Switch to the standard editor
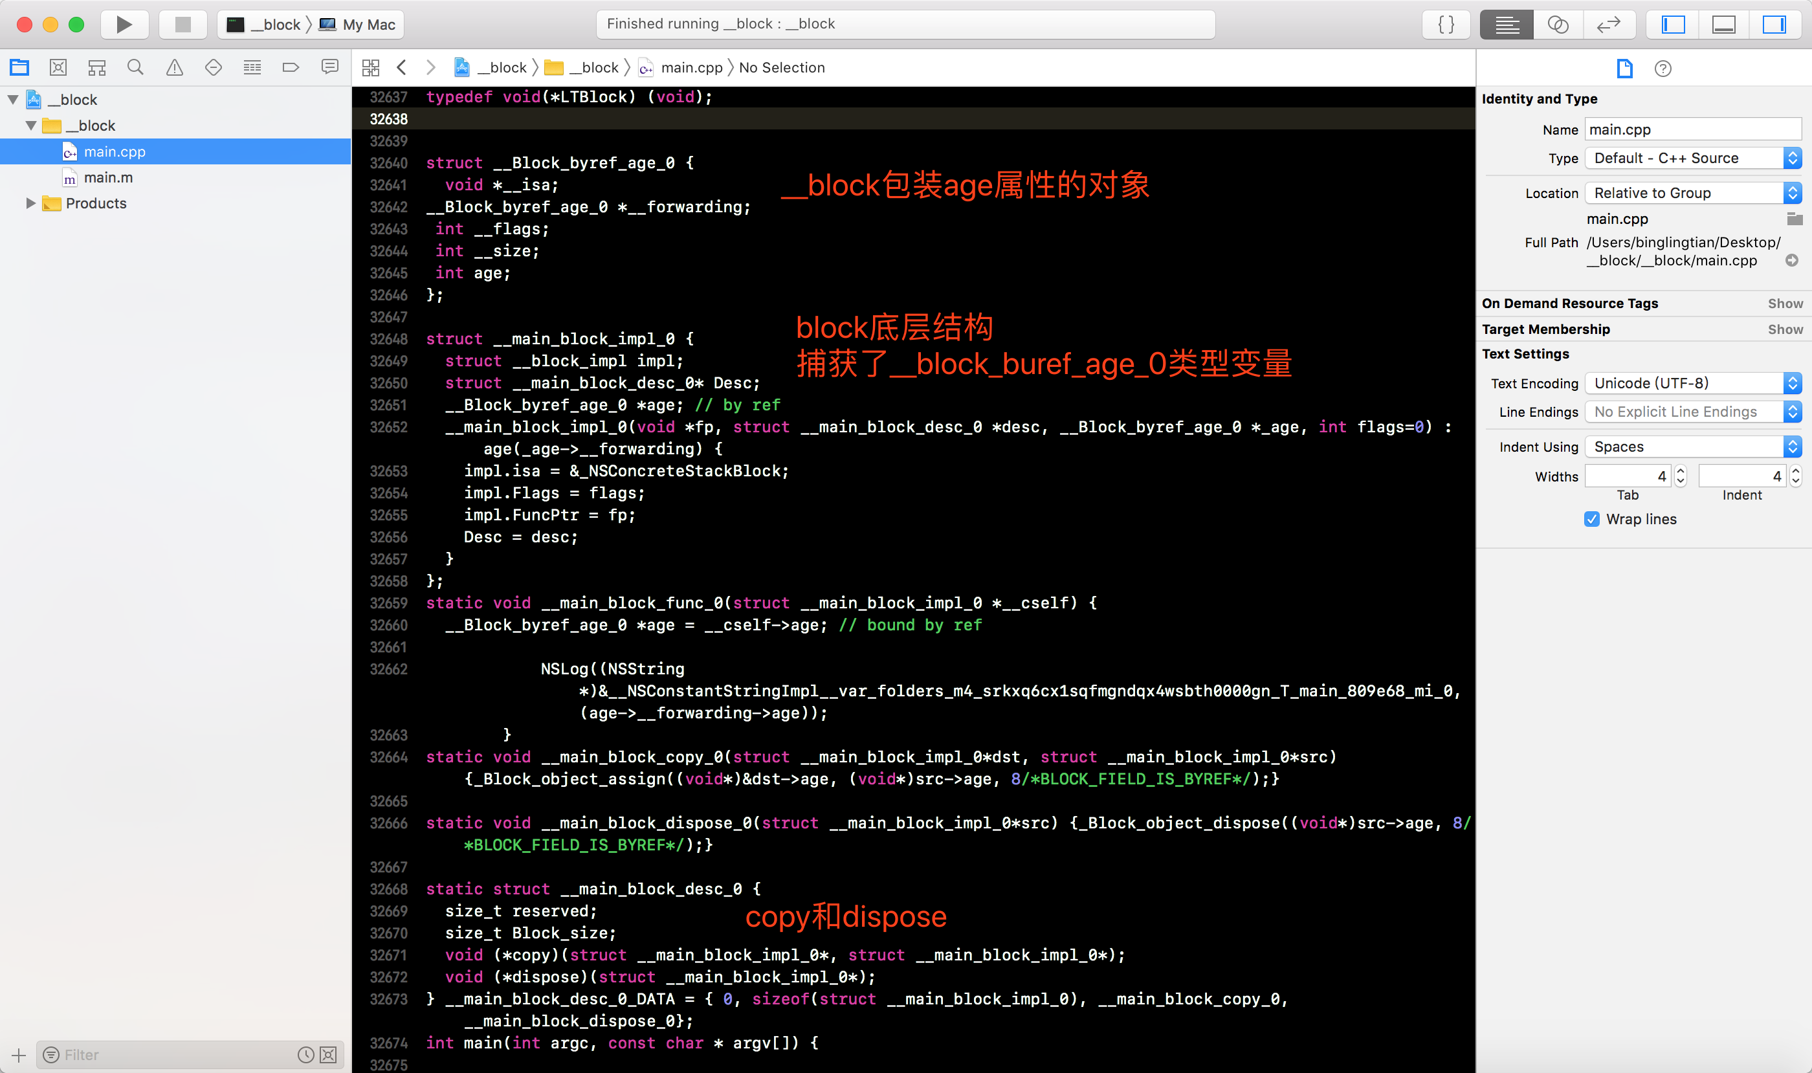This screenshot has width=1812, height=1073. tap(1507, 25)
